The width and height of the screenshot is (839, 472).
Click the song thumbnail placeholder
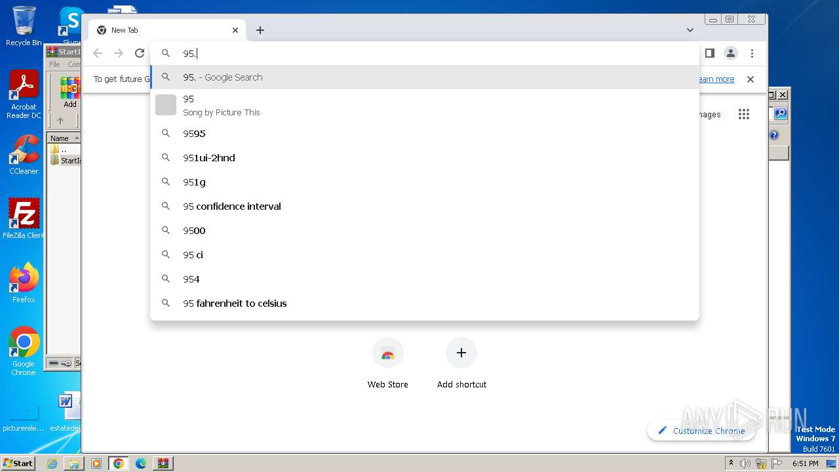(166, 105)
